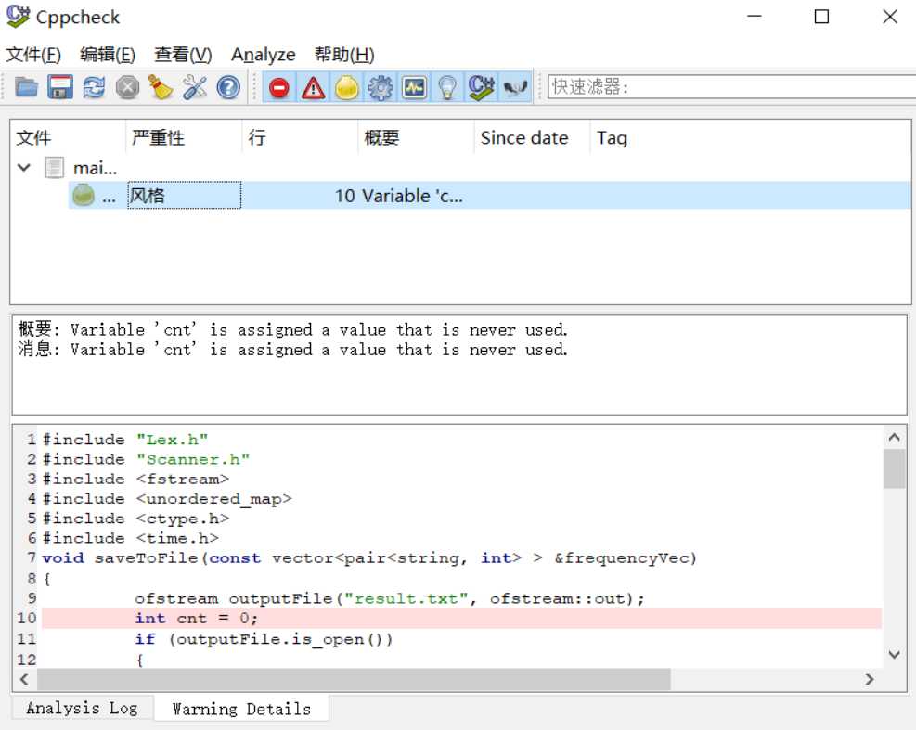The image size is (916, 730).
Task: Open folder icon in toolbar
Action: click(26, 87)
